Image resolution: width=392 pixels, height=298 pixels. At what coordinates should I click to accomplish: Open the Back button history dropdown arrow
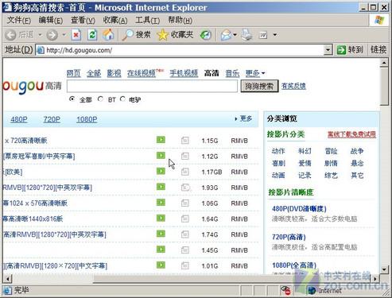pos(40,35)
